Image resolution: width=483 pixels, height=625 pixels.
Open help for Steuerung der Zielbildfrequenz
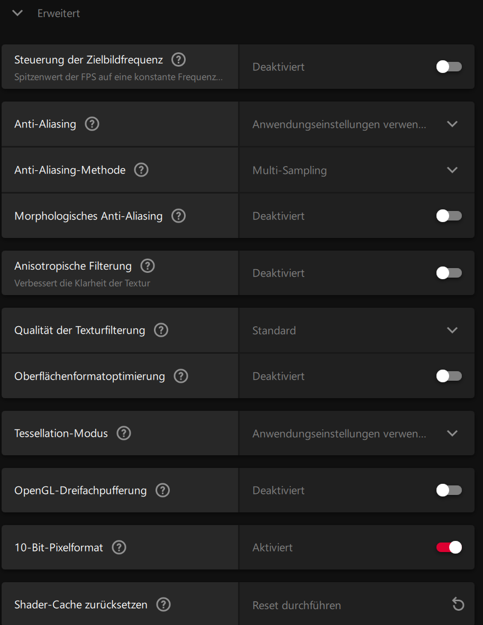(178, 60)
